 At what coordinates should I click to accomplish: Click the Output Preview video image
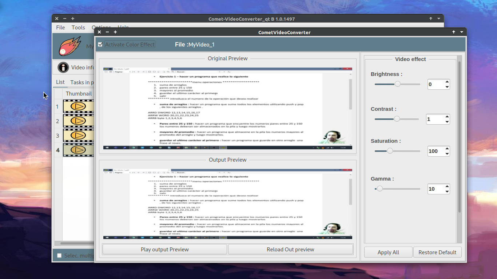228,204
